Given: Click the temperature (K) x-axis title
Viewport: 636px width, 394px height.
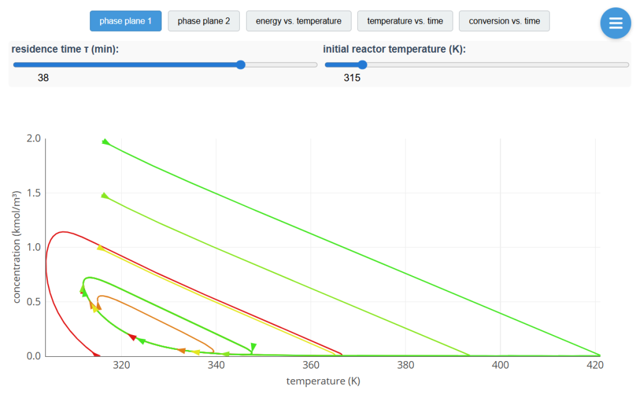Looking at the screenshot, I should coord(323,381).
